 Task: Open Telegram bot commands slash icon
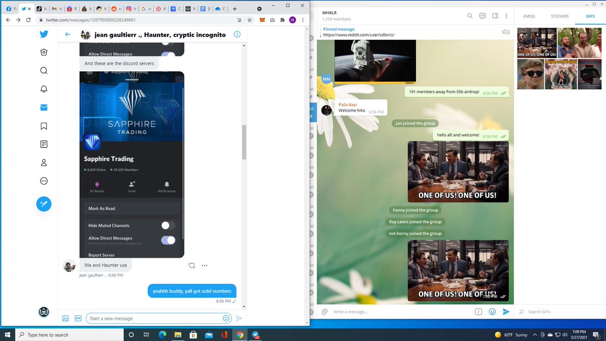pos(478,312)
